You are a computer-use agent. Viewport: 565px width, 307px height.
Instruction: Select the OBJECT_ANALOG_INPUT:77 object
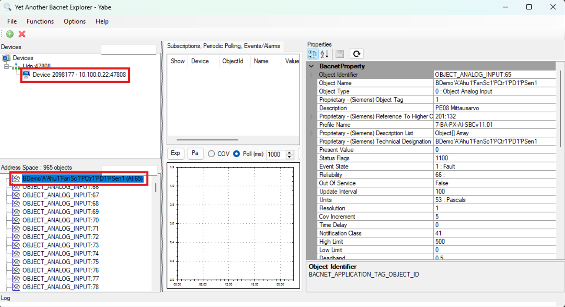tap(60, 279)
